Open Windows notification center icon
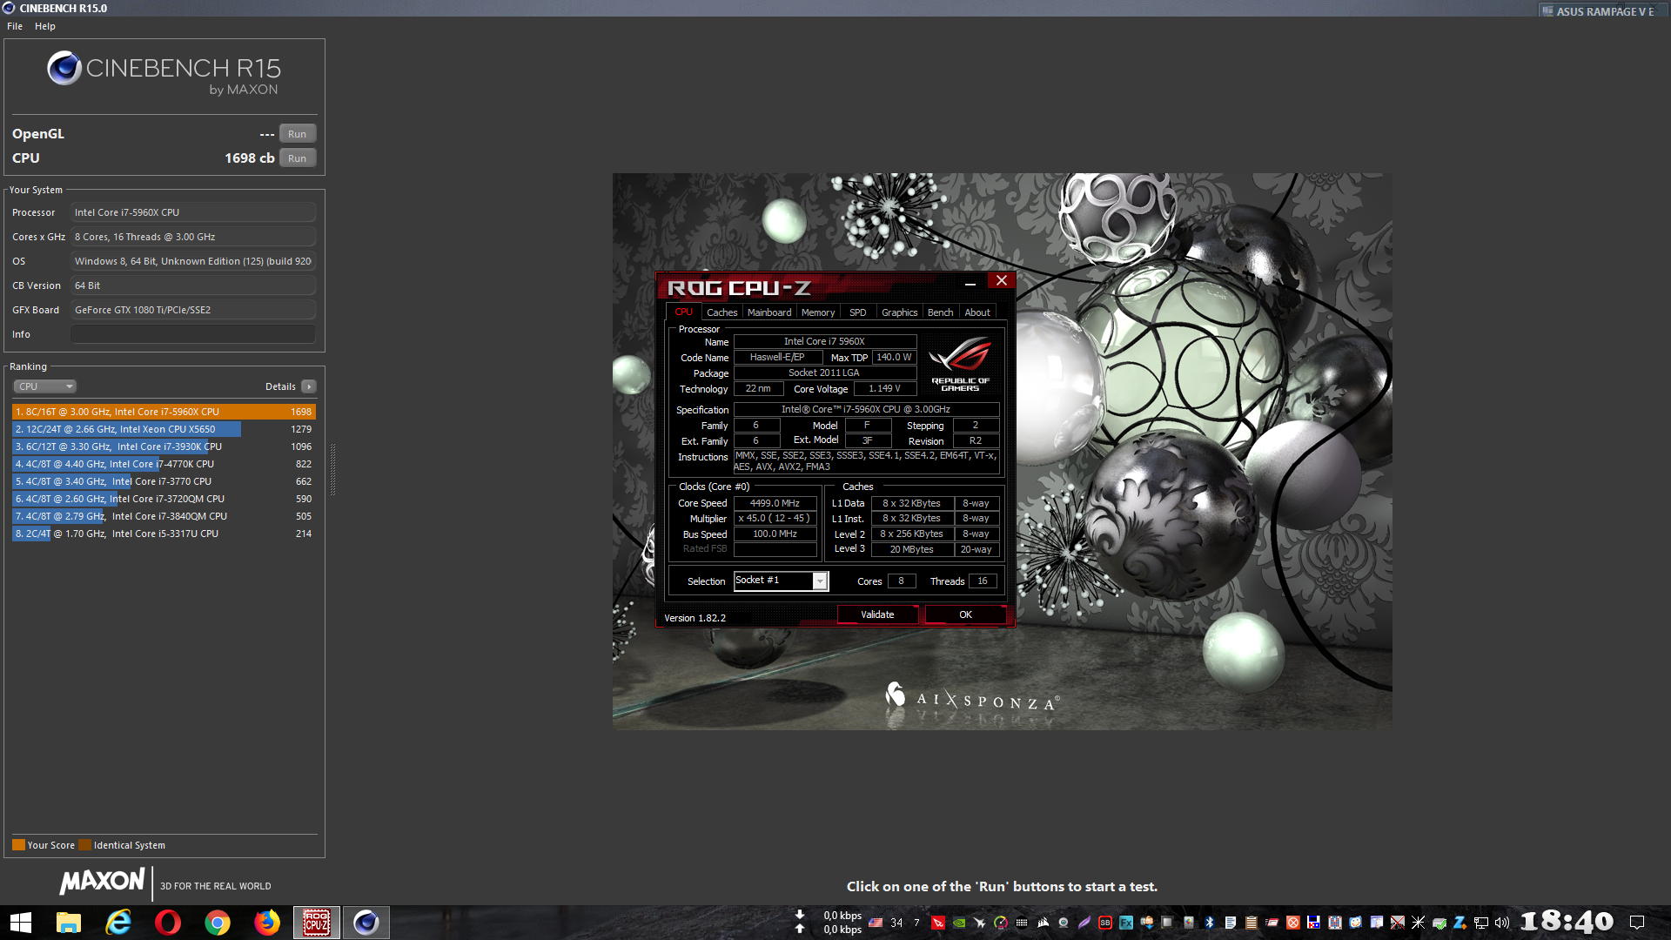Screen dimensions: 1671x940 (x=1637, y=923)
